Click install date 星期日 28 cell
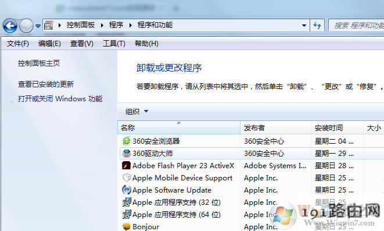Screen dimensions: 384x231 point(334,166)
